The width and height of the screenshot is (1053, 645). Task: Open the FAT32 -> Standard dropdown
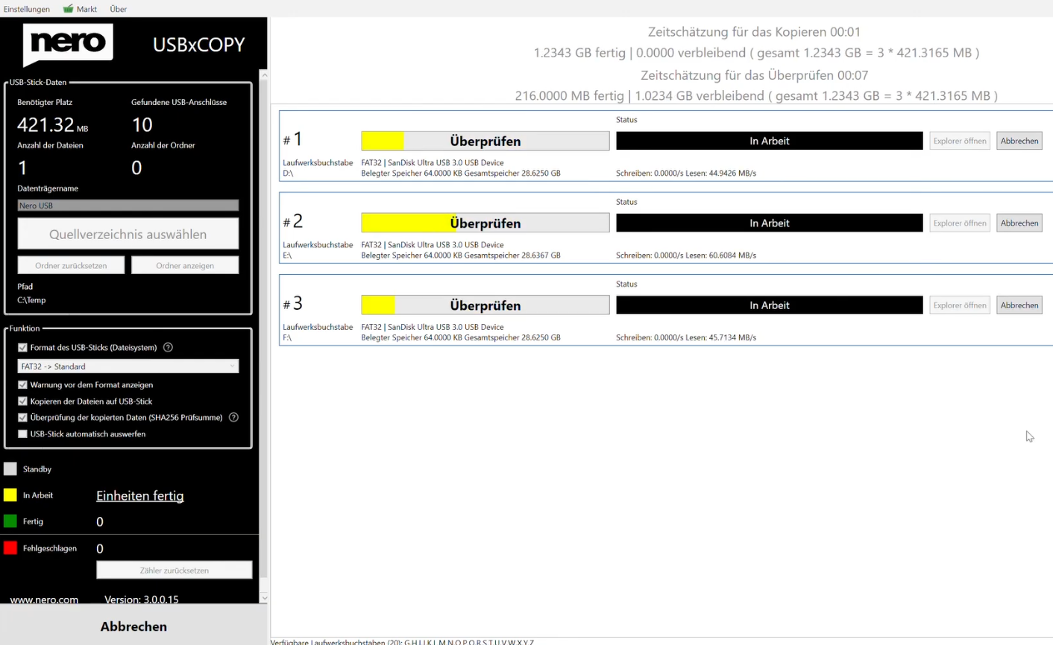(128, 366)
